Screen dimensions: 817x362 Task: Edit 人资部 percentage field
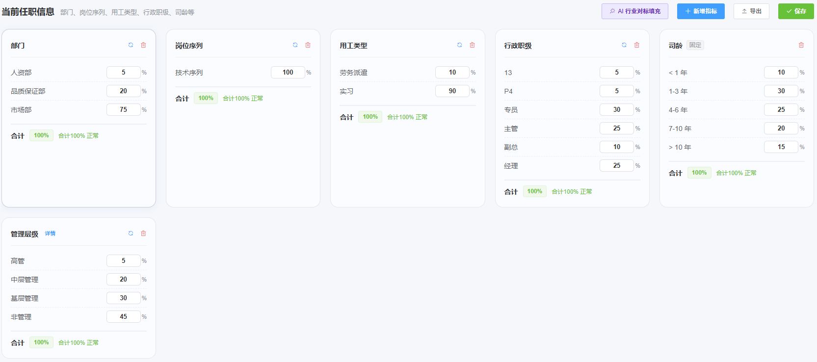124,73
